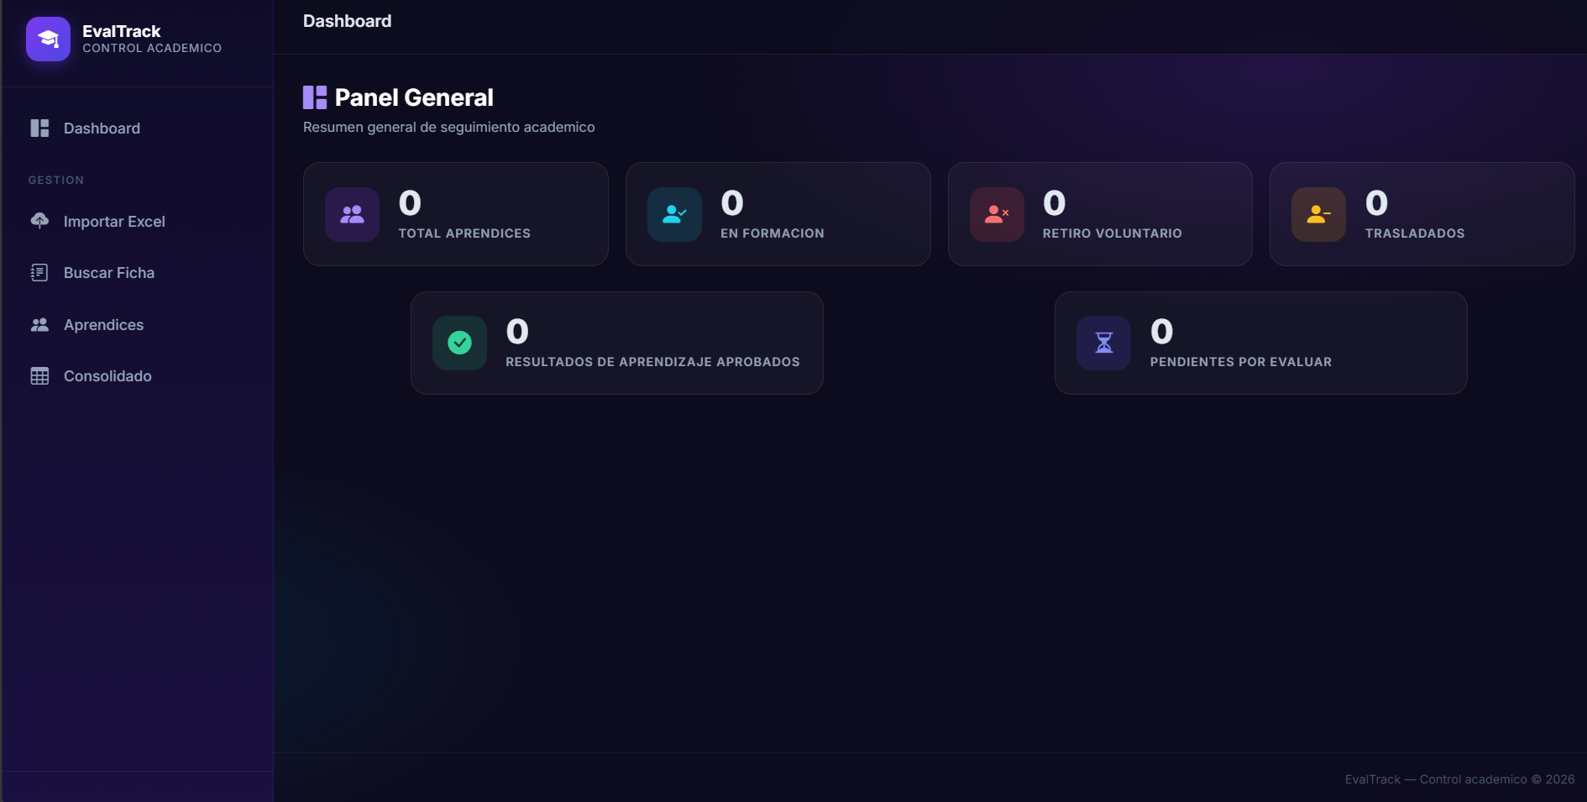Click the Consolidado table icon
Screen dimensions: 1587x802
[39, 375]
